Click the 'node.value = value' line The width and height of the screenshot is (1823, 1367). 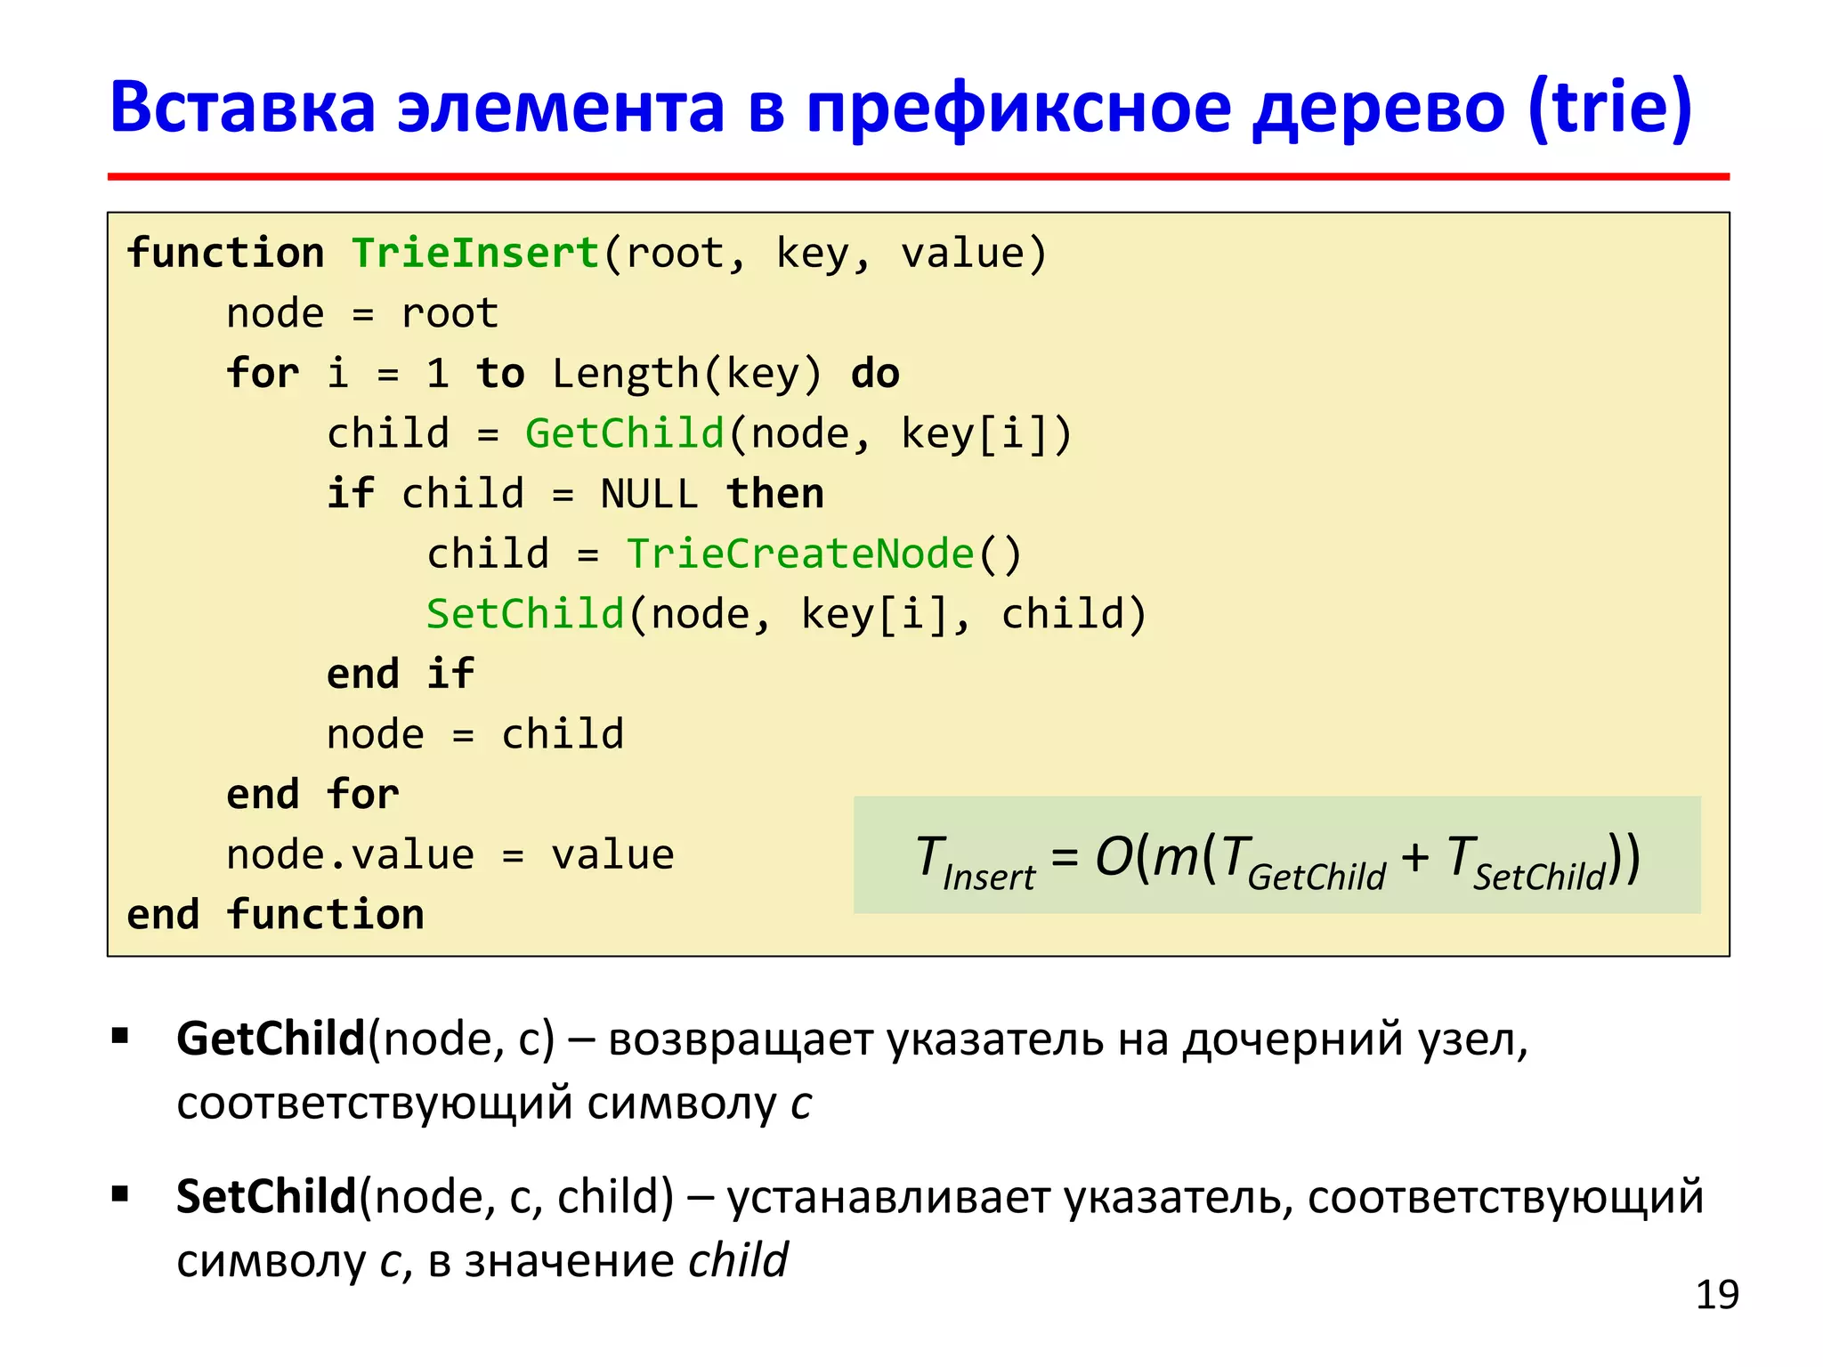point(450,855)
